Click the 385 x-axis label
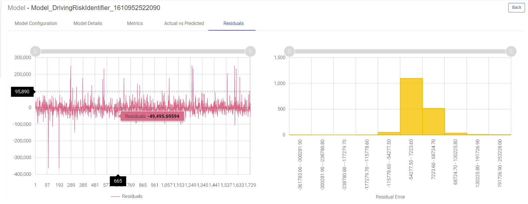This screenshot has width=528, height=204. point(83,185)
